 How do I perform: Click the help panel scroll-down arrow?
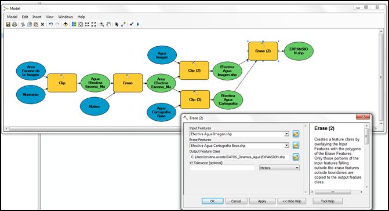pyautogui.click(x=366, y=187)
